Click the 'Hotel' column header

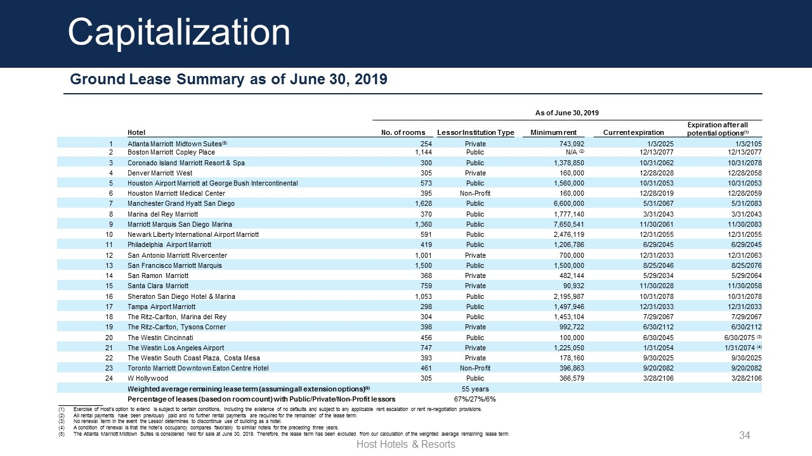[x=136, y=132]
